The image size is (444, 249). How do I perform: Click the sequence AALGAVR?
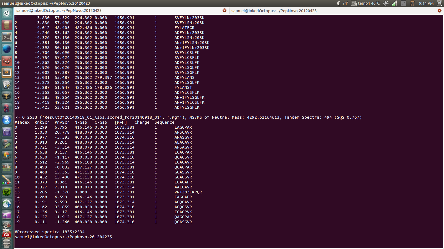click(183, 187)
